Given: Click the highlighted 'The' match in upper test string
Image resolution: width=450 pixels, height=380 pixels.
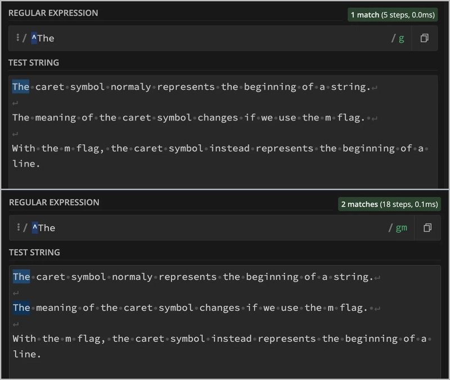Looking at the screenshot, I should tap(21, 87).
